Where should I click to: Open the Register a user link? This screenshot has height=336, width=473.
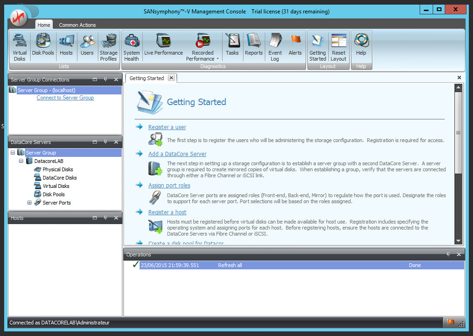click(167, 126)
